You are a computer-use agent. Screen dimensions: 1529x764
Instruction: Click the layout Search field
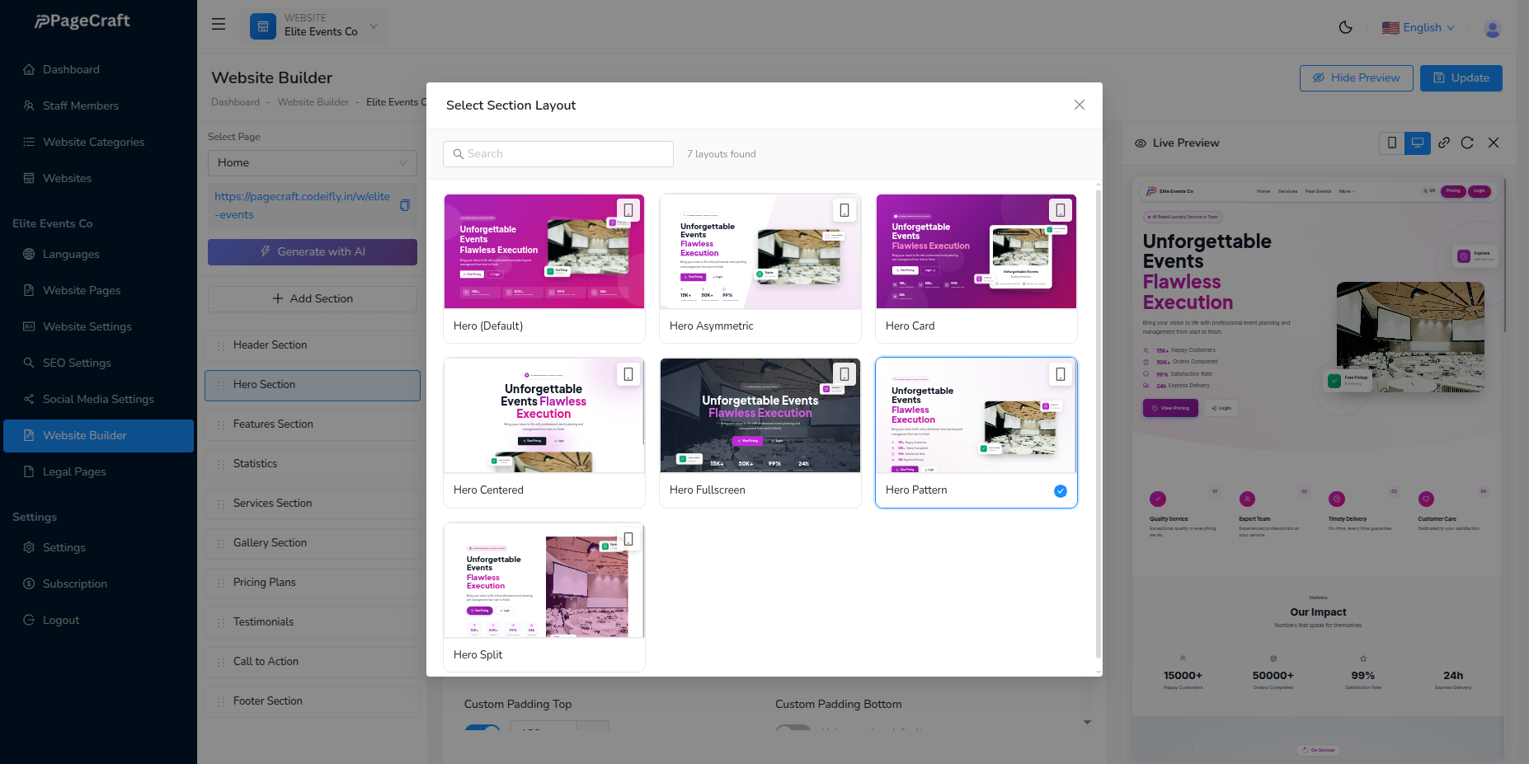tap(558, 154)
